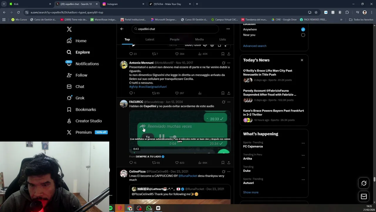Play FACURCC's WhatsApp audio video

coord(180,132)
